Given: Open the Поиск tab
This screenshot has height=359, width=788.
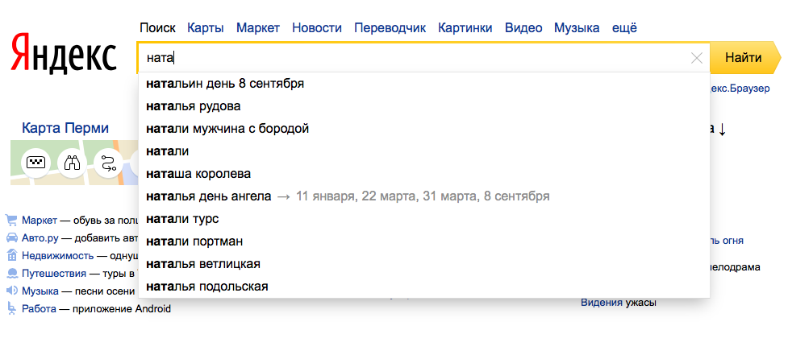Looking at the screenshot, I should [x=158, y=27].
